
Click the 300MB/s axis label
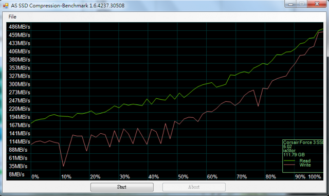point(20,84)
